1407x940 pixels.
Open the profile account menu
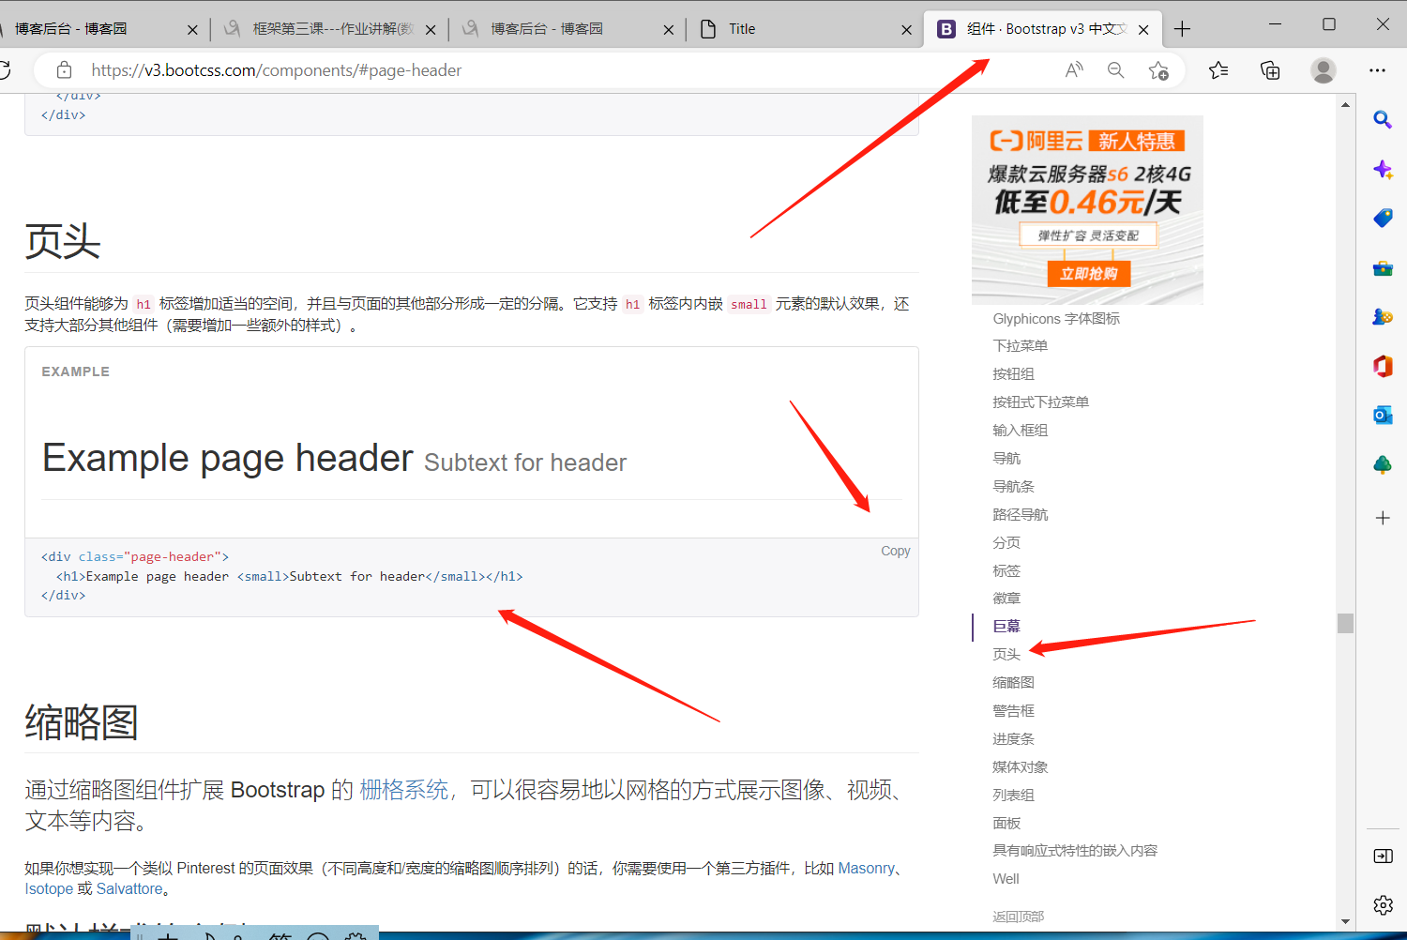(x=1323, y=69)
